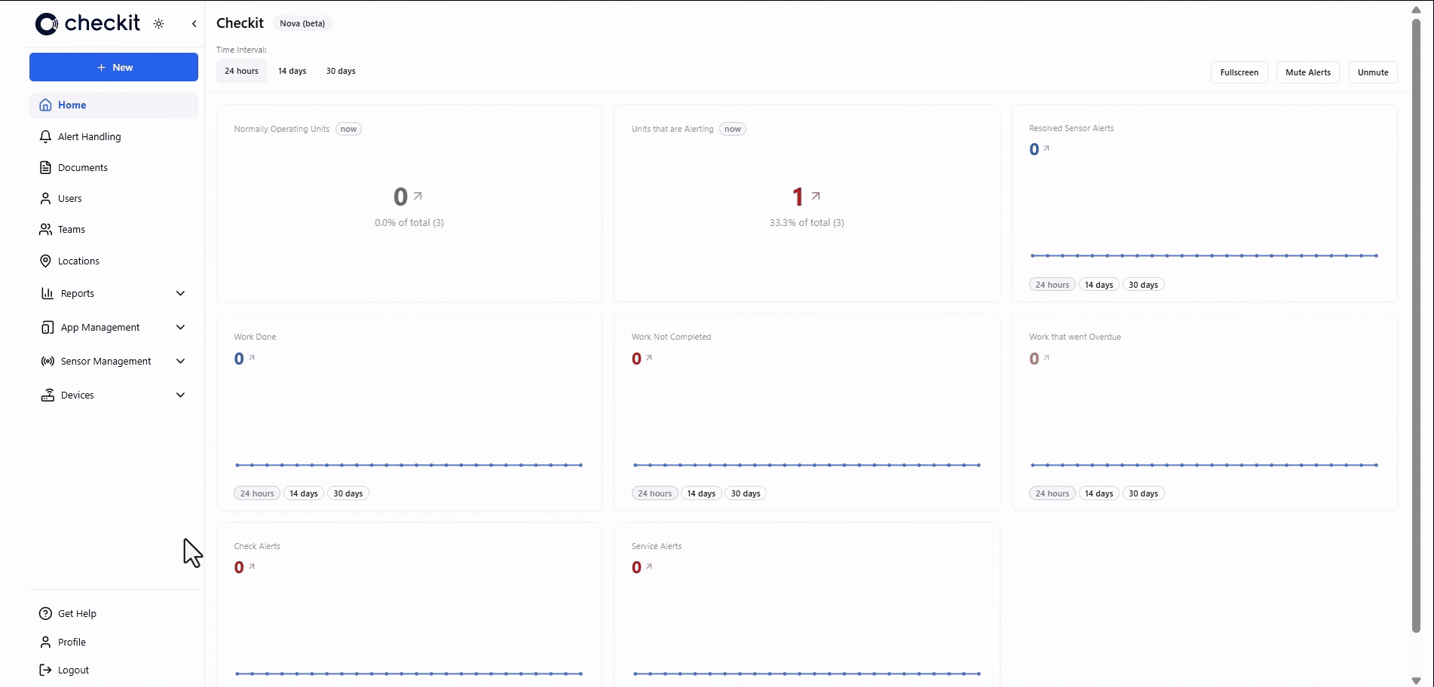This screenshot has height=687, width=1434.
Task: Click the Mute Alerts button
Action: coord(1308,72)
